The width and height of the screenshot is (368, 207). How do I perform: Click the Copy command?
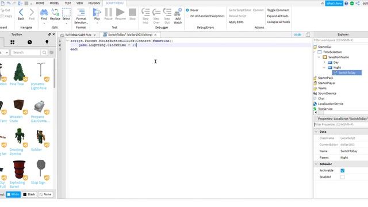6,16
